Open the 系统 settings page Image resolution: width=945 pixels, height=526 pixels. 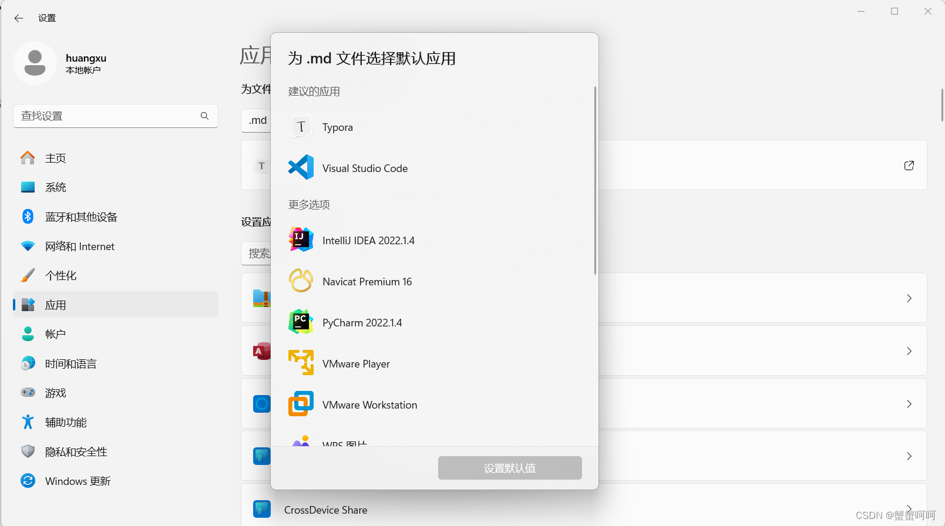(116, 187)
